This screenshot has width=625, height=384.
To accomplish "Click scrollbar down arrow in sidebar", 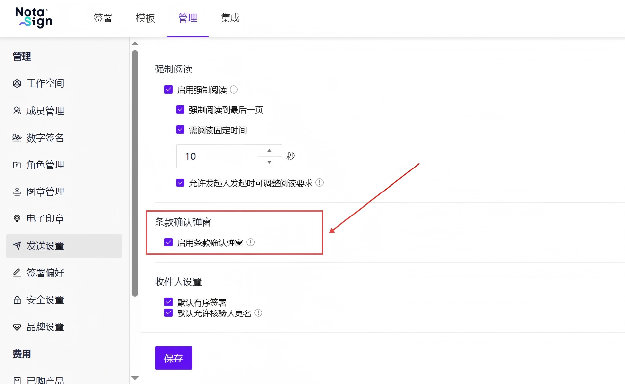I will pos(135,378).
